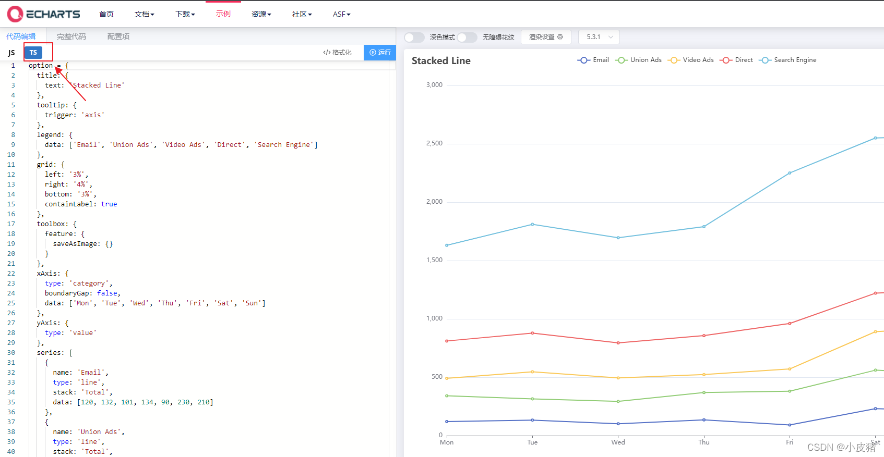Enable the dark mode switch
The height and width of the screenshot is (457, 884).
[x=414, y=37]
